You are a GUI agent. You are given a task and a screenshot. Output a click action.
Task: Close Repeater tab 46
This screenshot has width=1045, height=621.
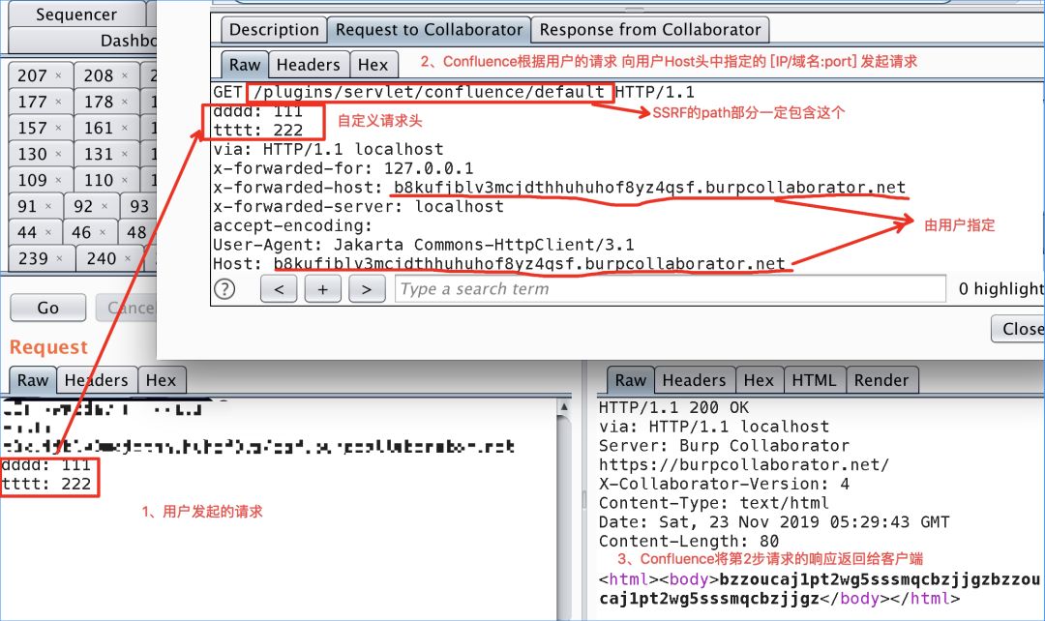click(102, 232)
